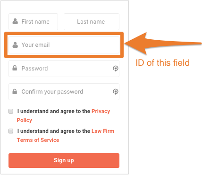The height and width of the screenshot is (175, 202).
Task: Check the Privacy Policy agreement checkbox
Action: point(11,111)
